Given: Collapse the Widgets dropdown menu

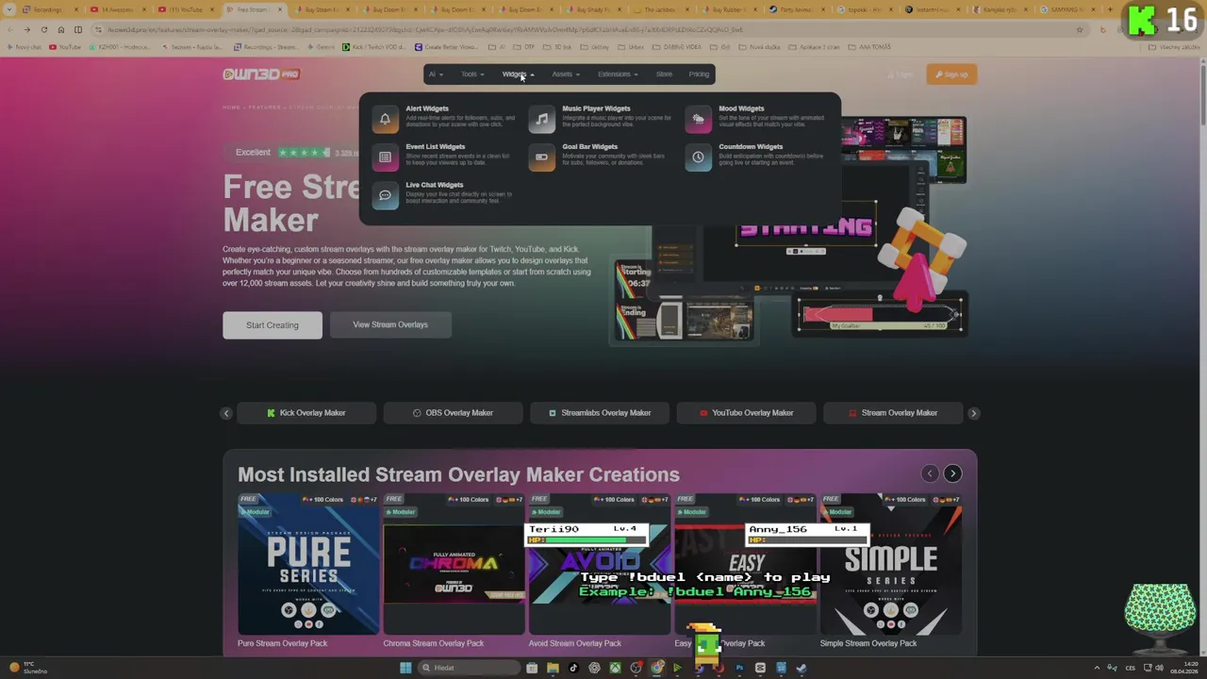Looking at the screenshot, I should pyautogui.click(x=518, y=75).
